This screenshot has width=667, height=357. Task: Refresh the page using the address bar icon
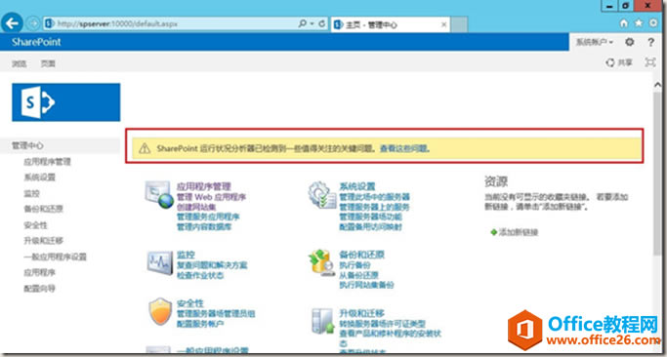(x=322, y=23)
